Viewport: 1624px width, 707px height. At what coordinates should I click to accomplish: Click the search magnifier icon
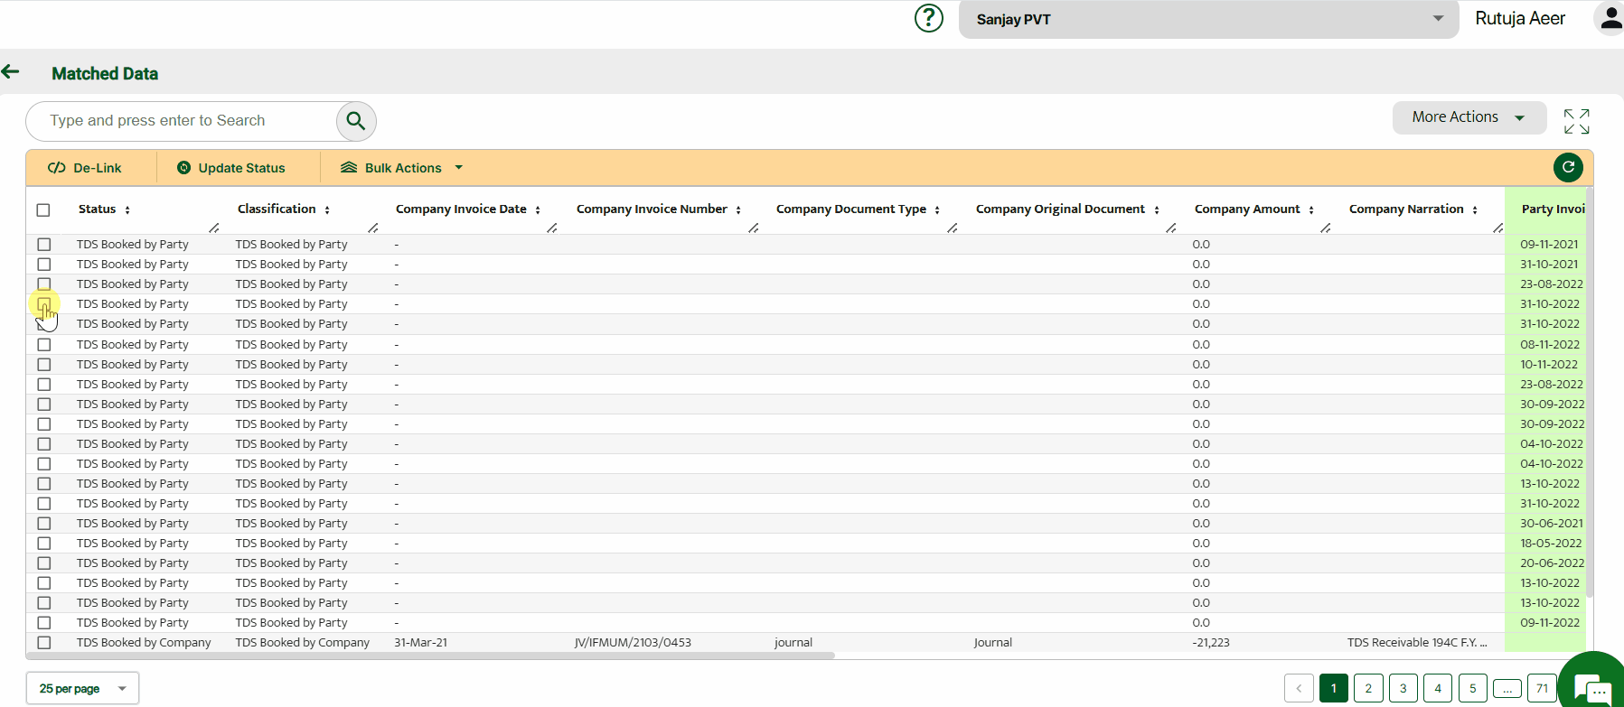coord(356,121)
